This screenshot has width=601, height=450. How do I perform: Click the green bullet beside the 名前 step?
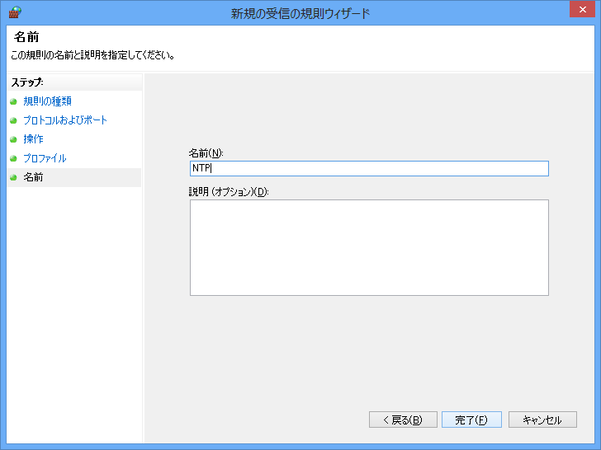(x=13, y=177)
